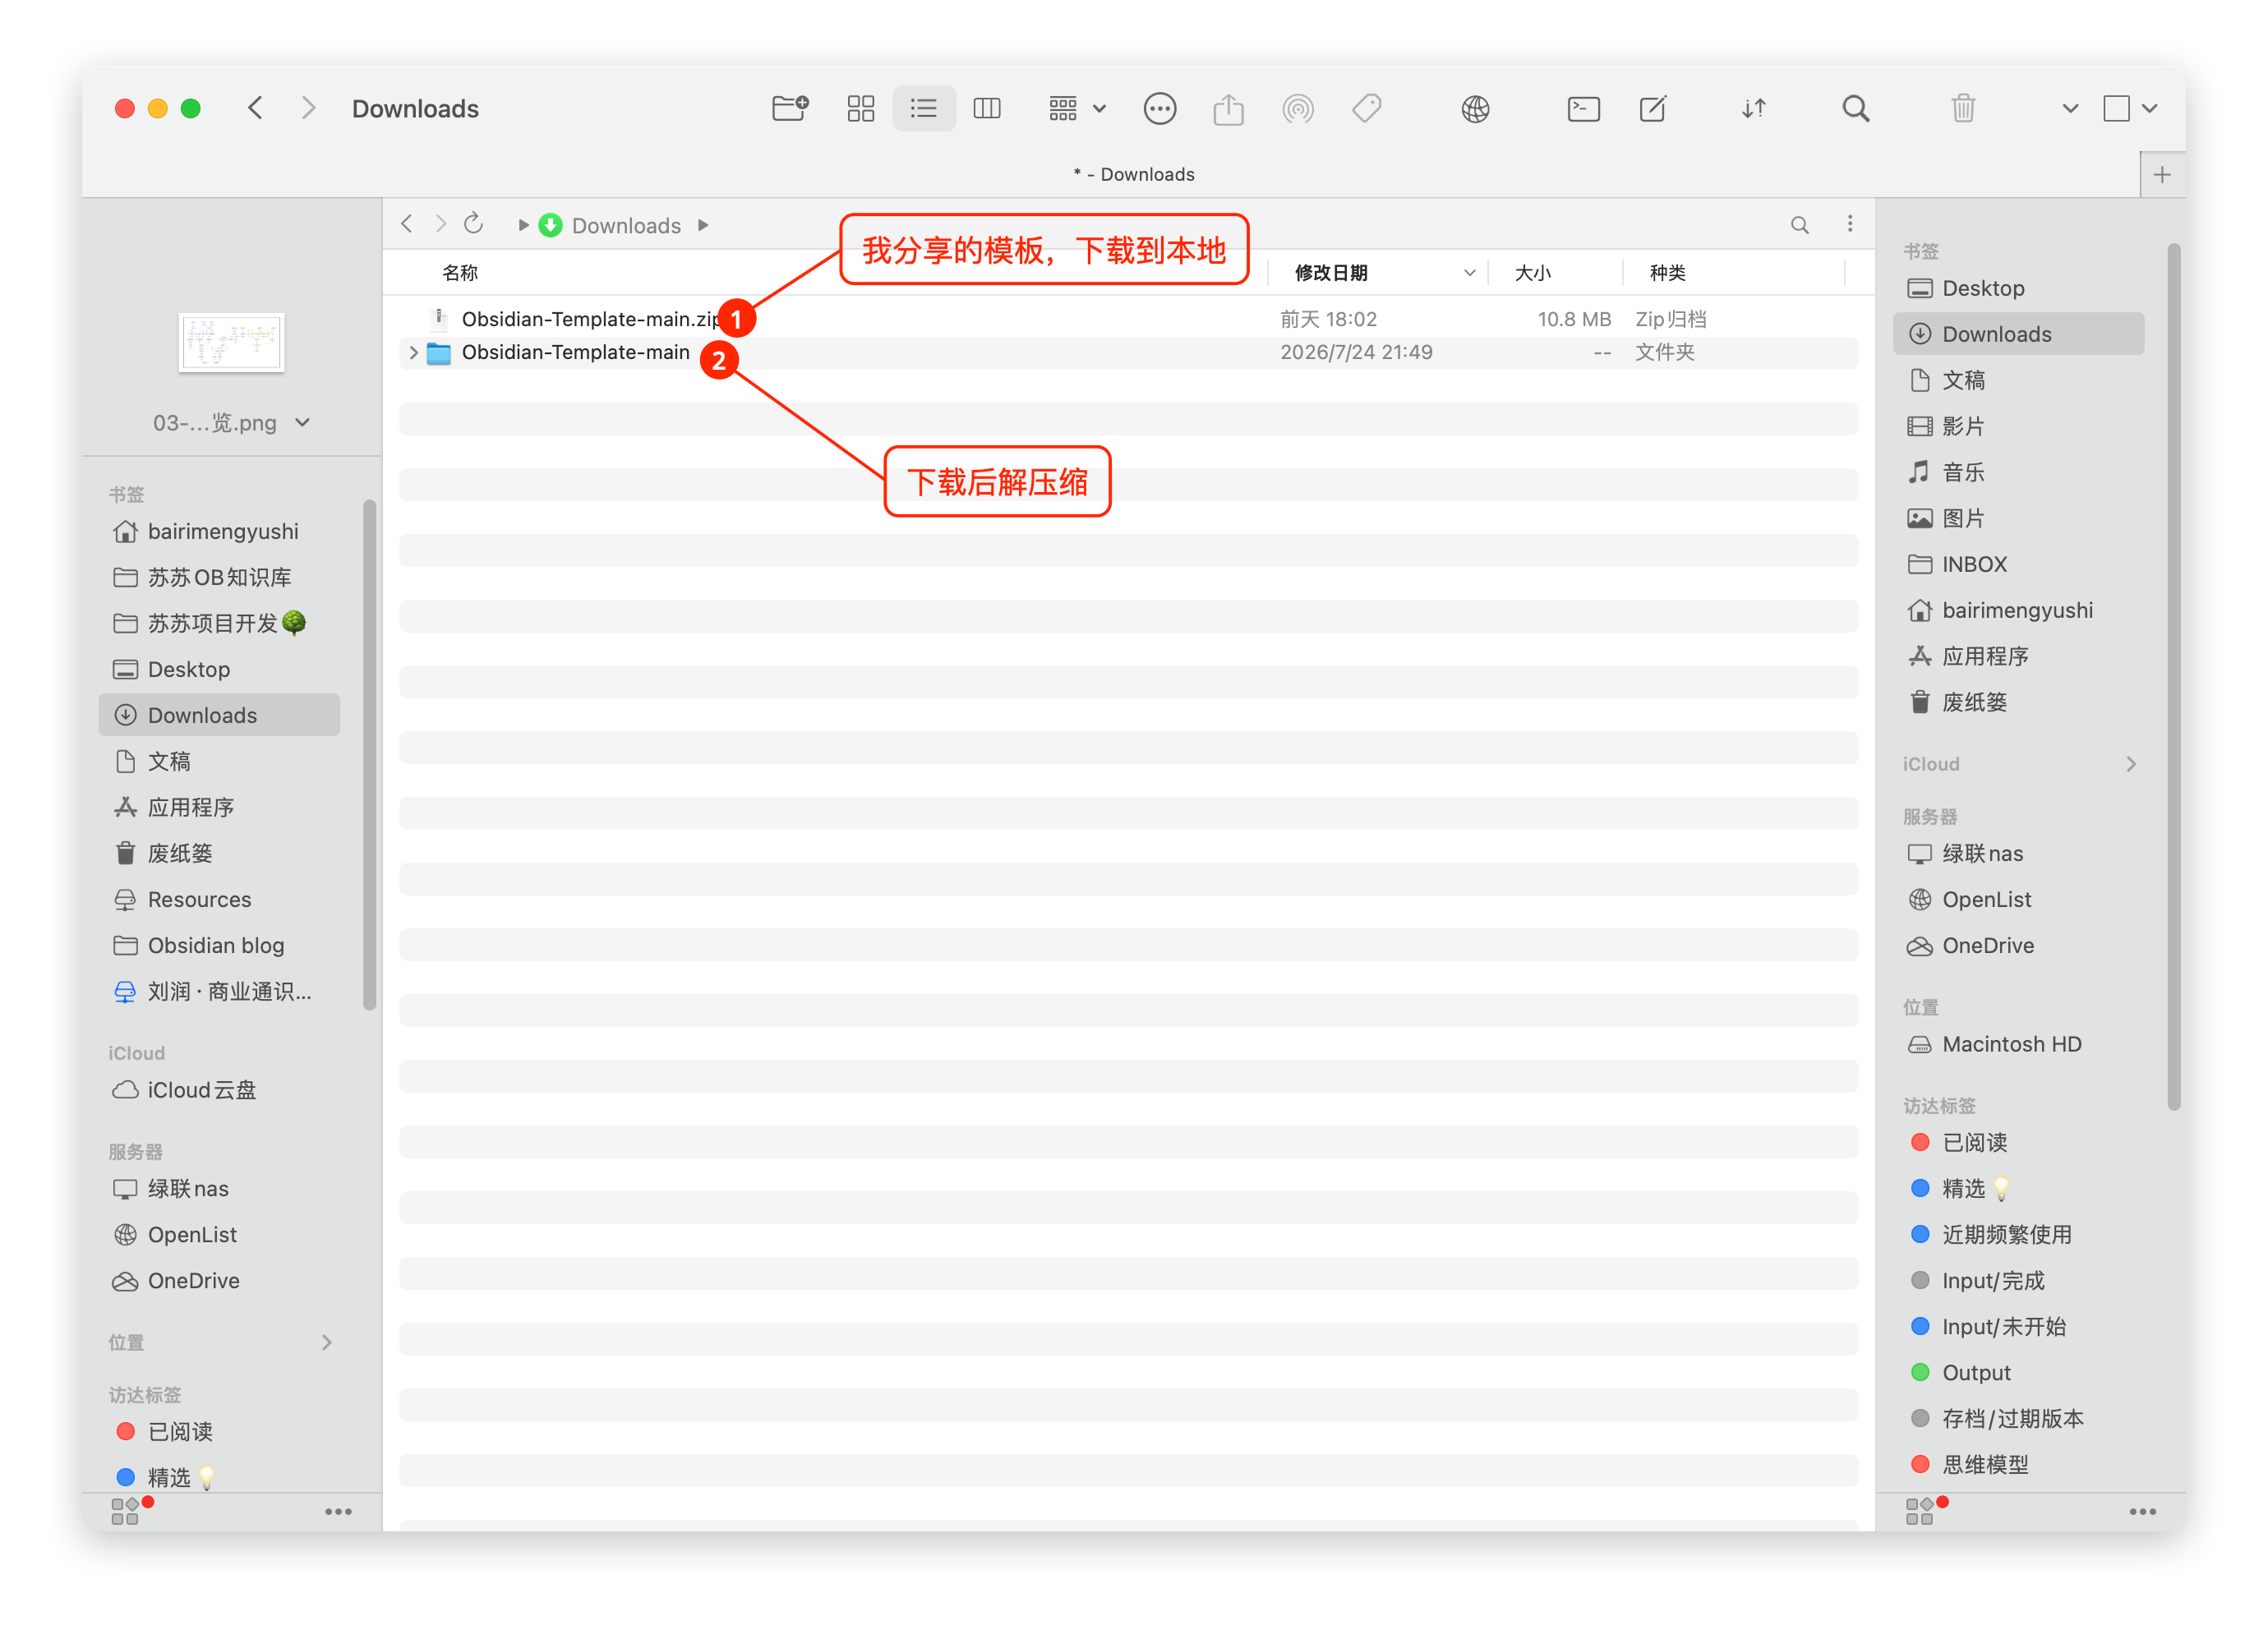This screenshot has width=2268, height=1630.
Task: Click the PNG preview thumbnail
Action: click(231, 342)
